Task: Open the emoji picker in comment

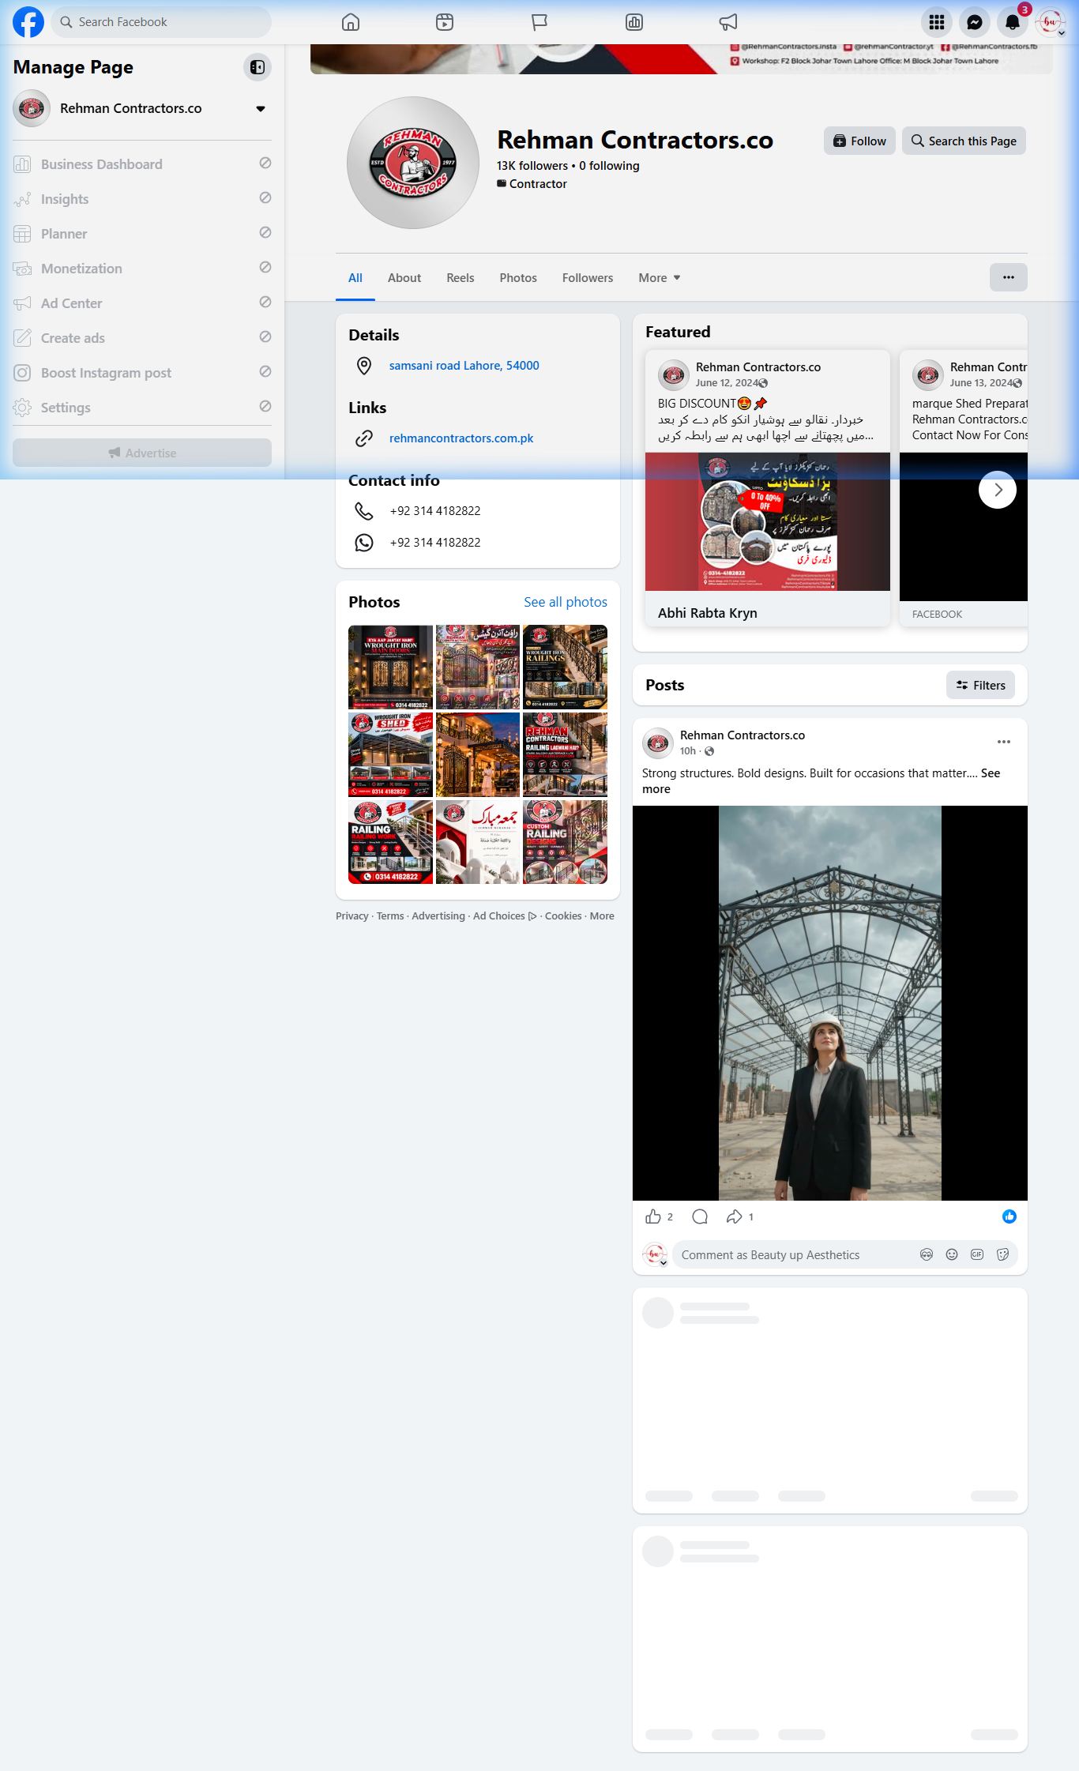Action: click(x=952, y=1254)
